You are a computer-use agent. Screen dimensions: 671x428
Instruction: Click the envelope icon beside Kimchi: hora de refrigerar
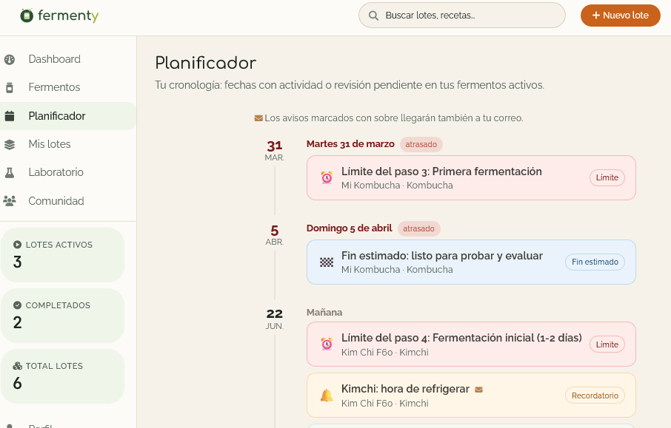pos(479,390)
